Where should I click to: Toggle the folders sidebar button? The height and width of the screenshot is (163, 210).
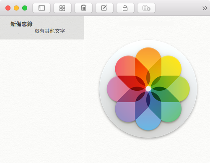click(41, 8)
